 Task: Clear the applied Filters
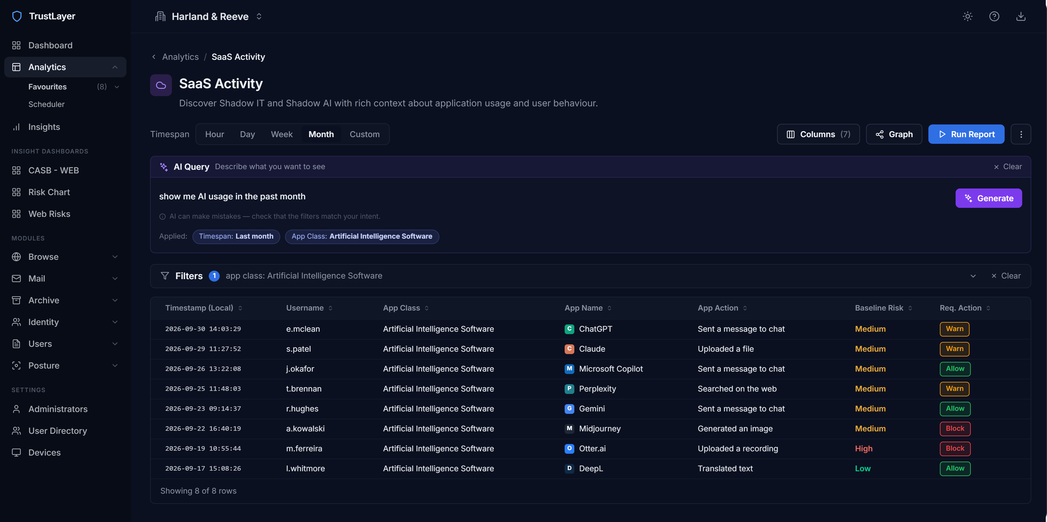pos(1006,276)
